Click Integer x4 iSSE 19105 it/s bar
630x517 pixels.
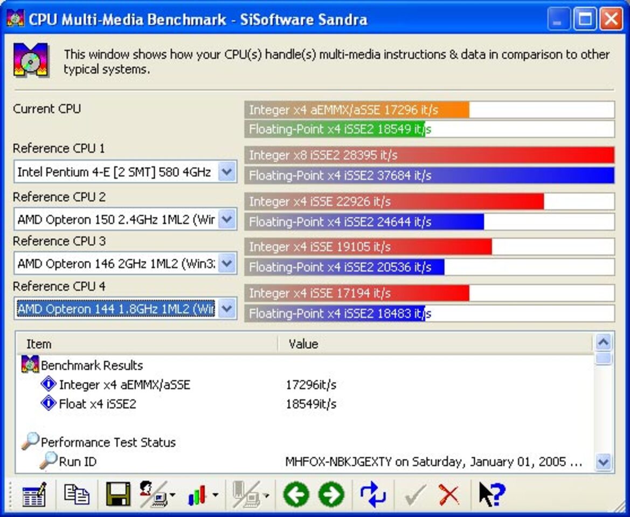pos(430,246)
